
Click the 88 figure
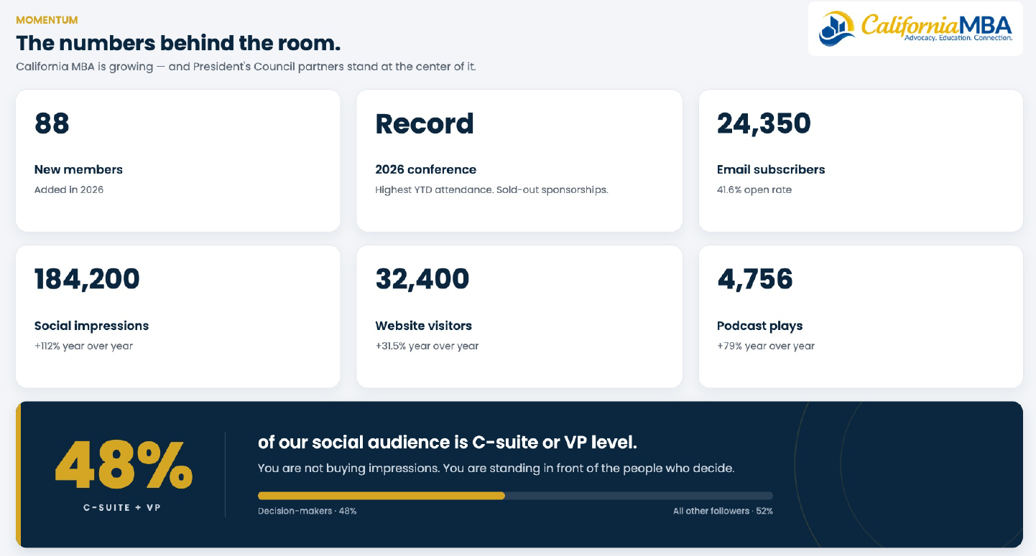52,123
